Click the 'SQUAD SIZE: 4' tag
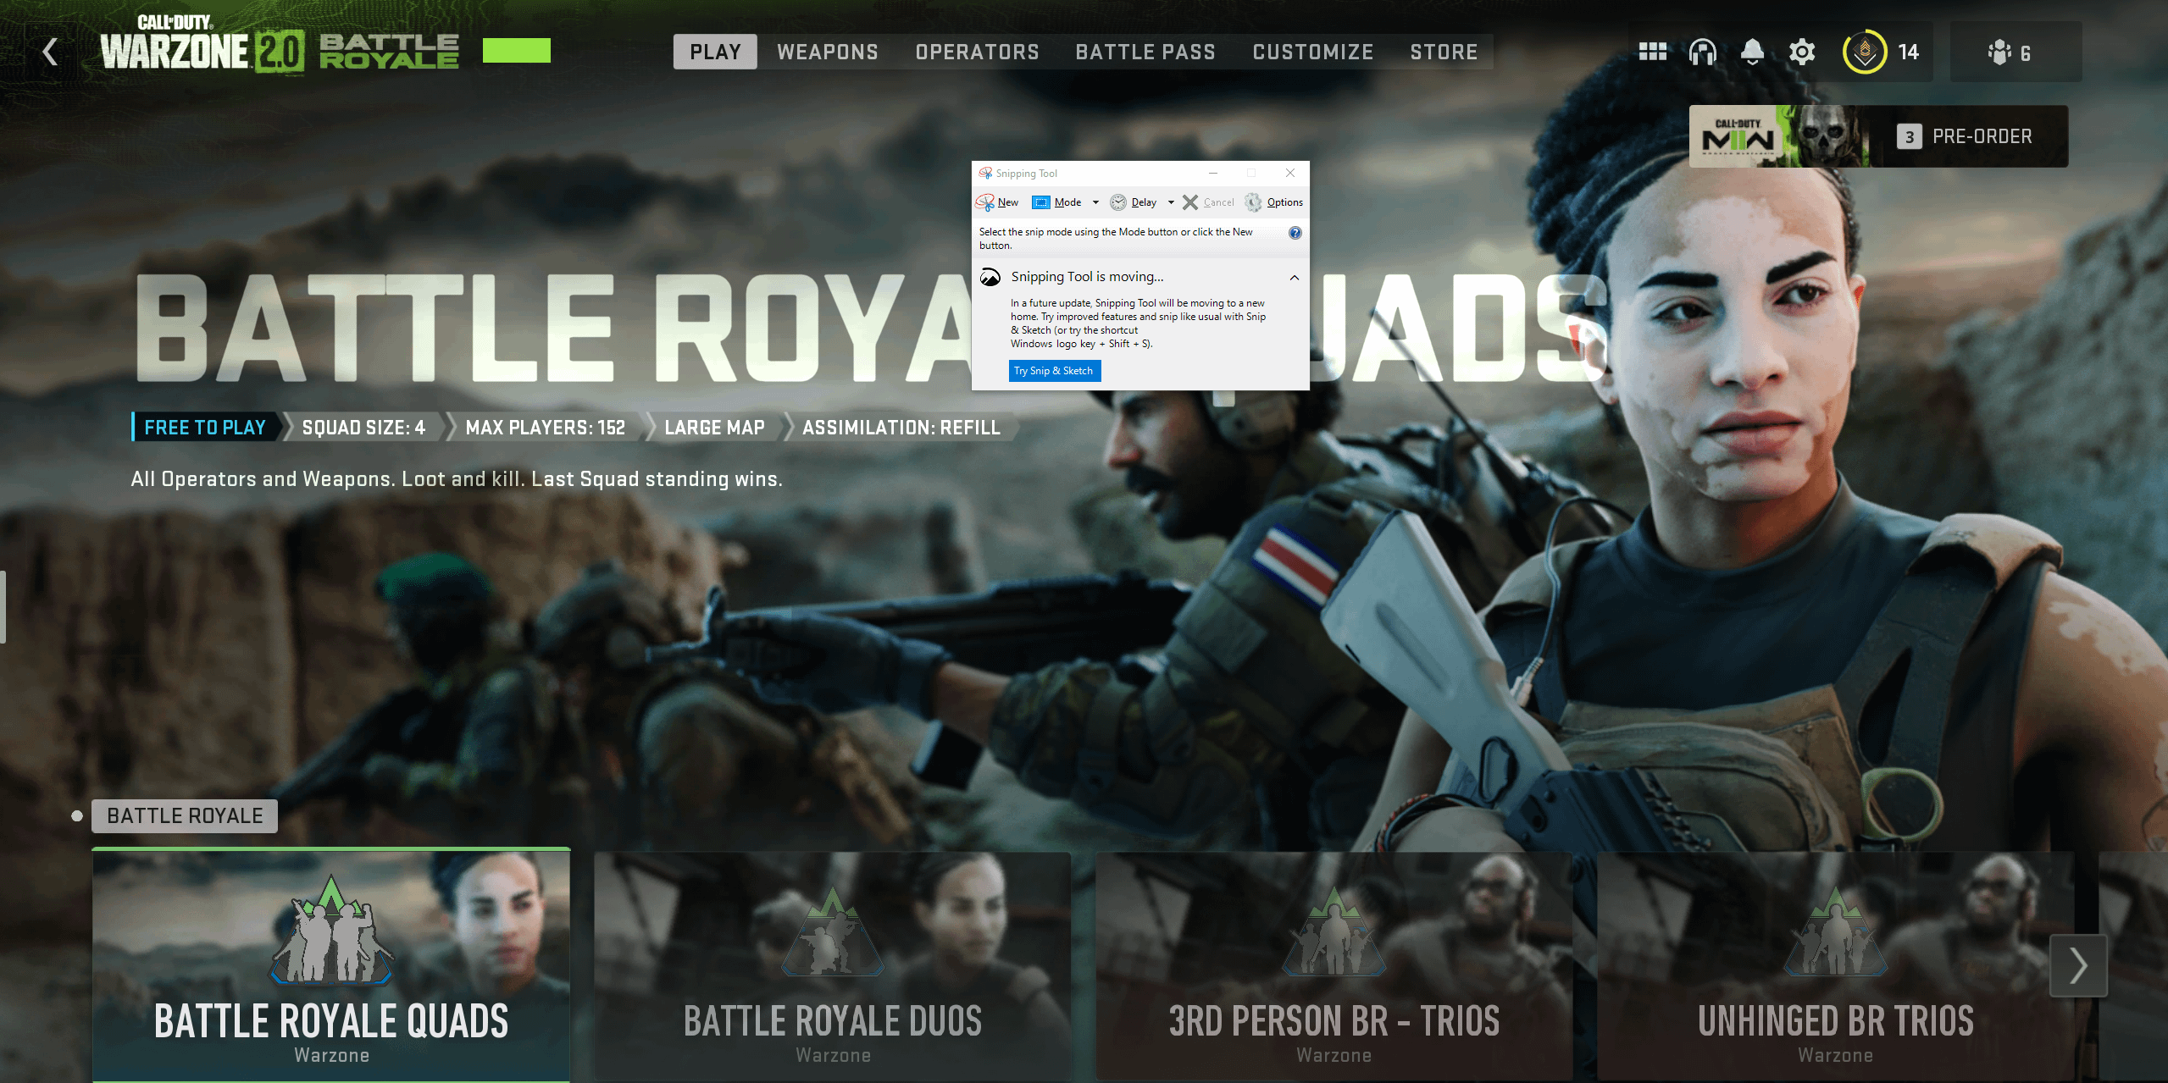2168x1083 pixels. pos(363,428)
